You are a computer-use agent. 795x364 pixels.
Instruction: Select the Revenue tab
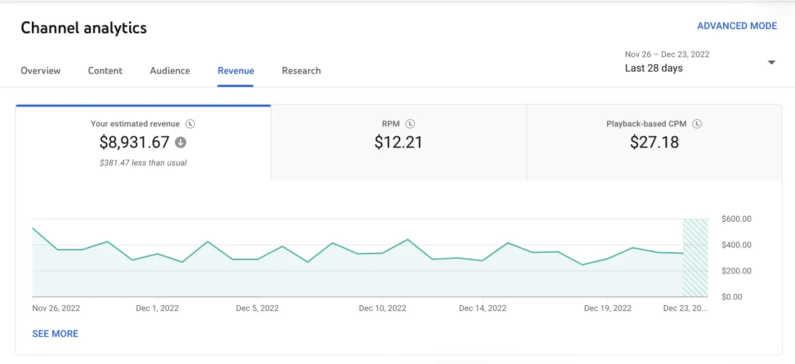coord(236,71)
